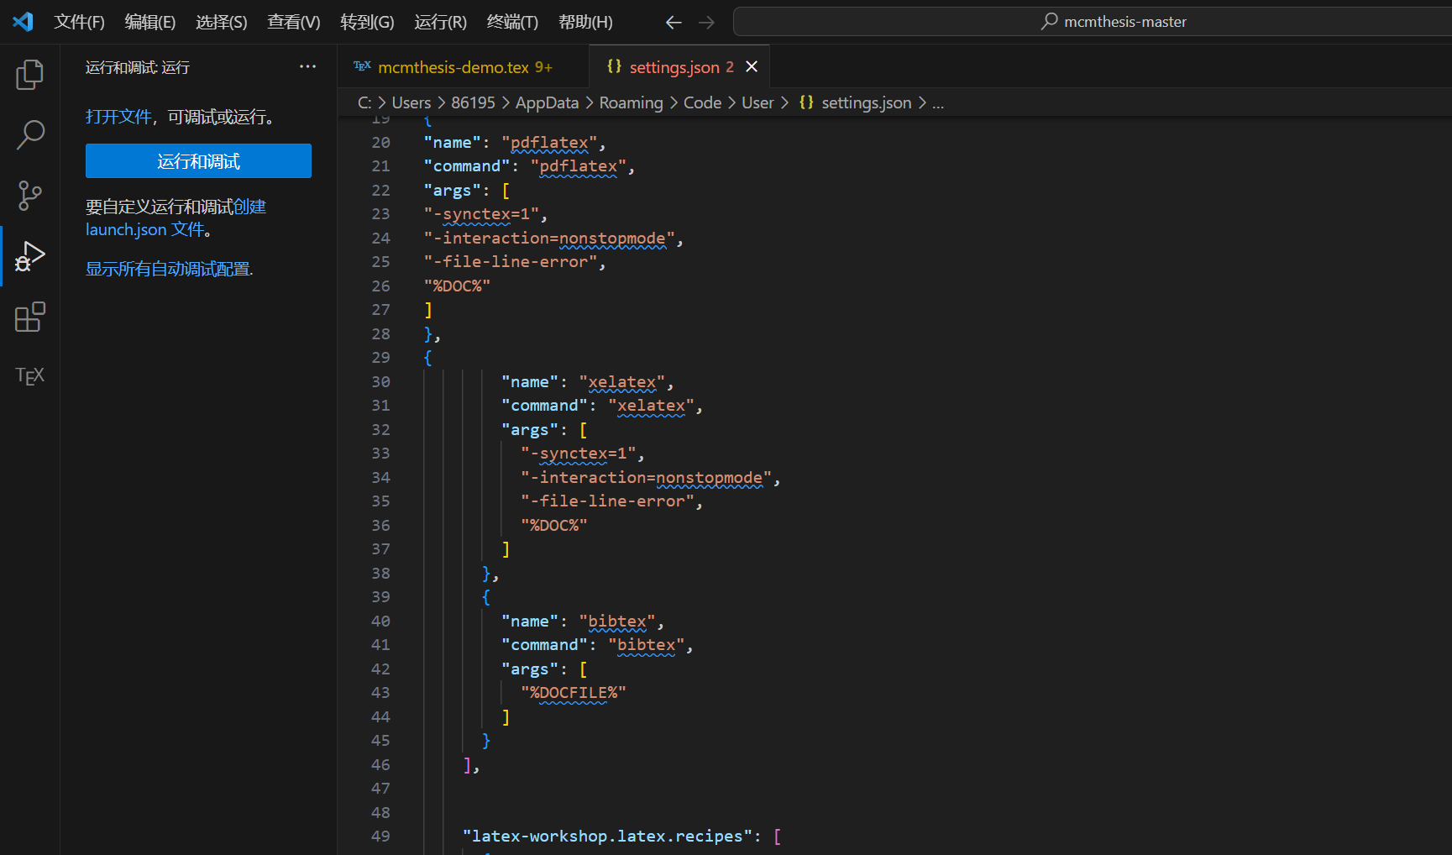Click "-synctex=1" on line 33
1452x855 pixels.
[x=578, y=454]
